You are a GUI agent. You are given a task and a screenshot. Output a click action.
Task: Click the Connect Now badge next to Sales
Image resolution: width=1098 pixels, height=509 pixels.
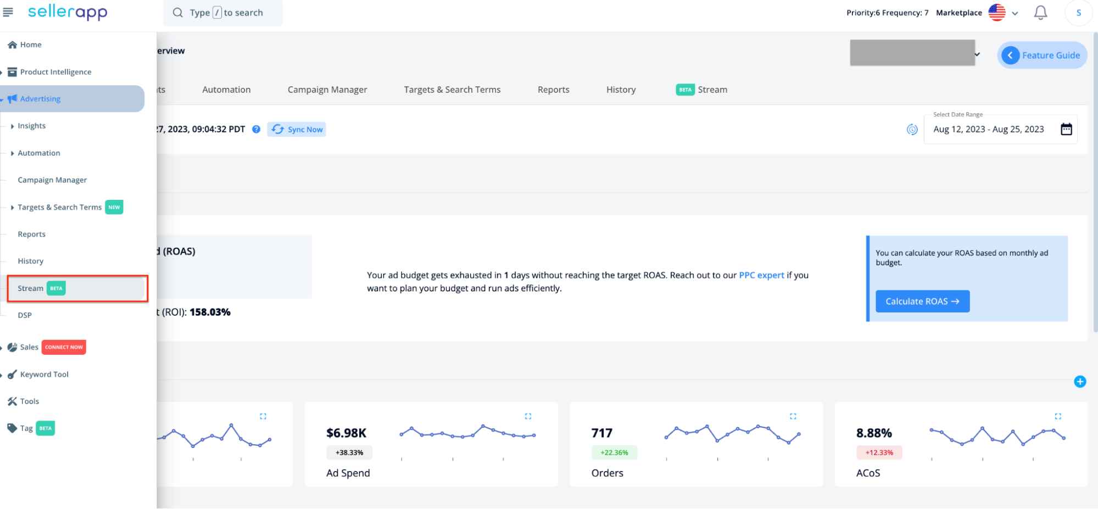tap(64, 347)
